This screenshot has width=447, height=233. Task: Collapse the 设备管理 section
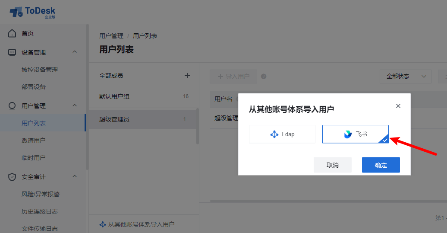point(75,52)
